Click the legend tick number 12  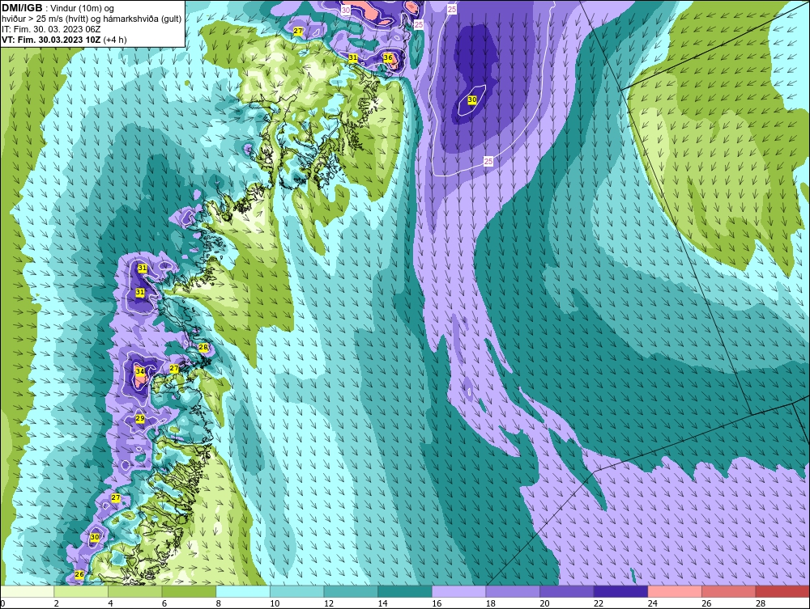(x=329, y=603)
